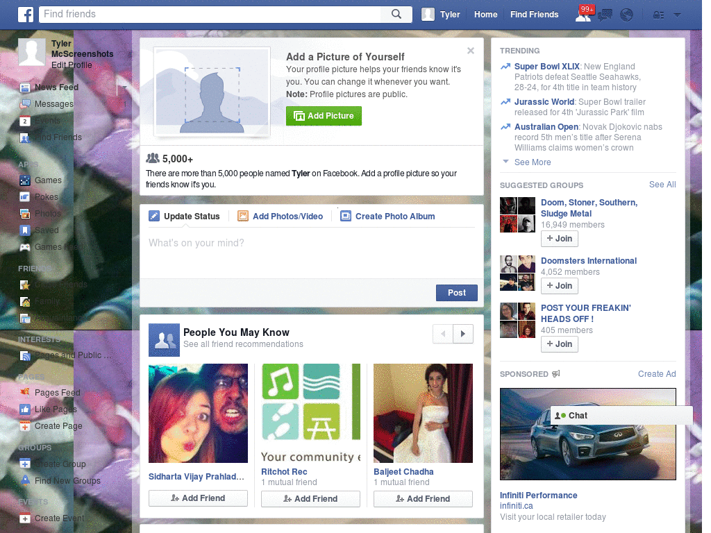Screen dimensions: 711x533
Task: Add Sidharta Vijay Prahlad as friend
Action: point(198,498)
